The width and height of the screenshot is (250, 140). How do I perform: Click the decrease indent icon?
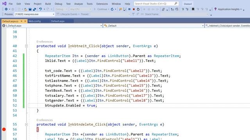183,9
